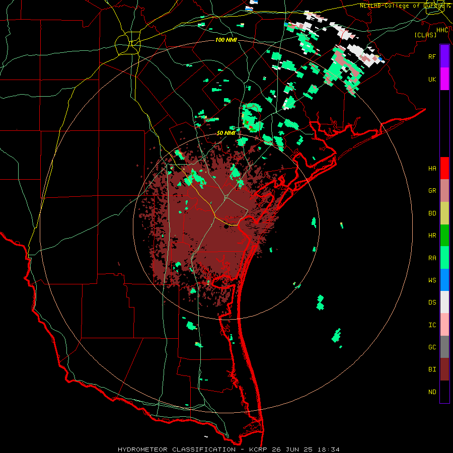Click the BD legend label
Image resolution: width=453 pixels, height=453 pixels.
point(432,213)
